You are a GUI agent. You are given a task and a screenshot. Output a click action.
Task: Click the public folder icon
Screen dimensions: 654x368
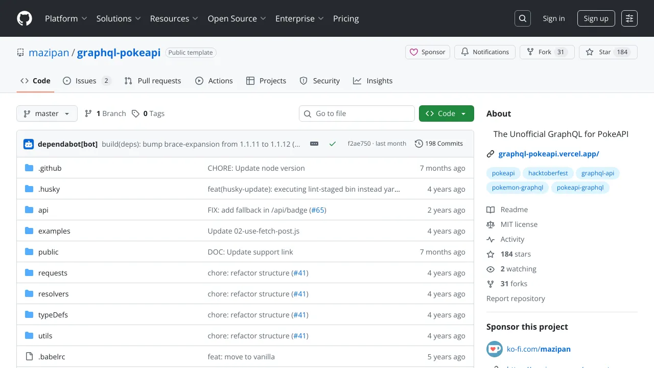(29, 252)
